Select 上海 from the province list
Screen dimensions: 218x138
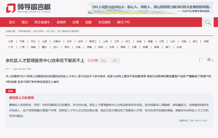point(105,41)
